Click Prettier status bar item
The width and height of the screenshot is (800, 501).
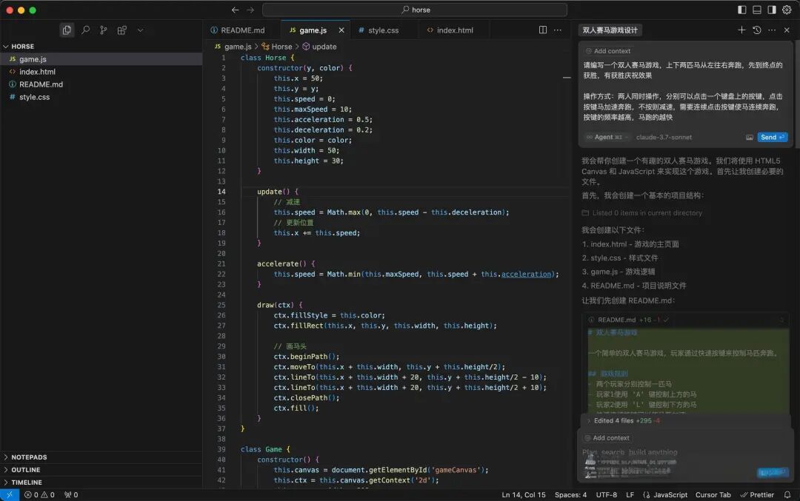click(x=757, y=495)
